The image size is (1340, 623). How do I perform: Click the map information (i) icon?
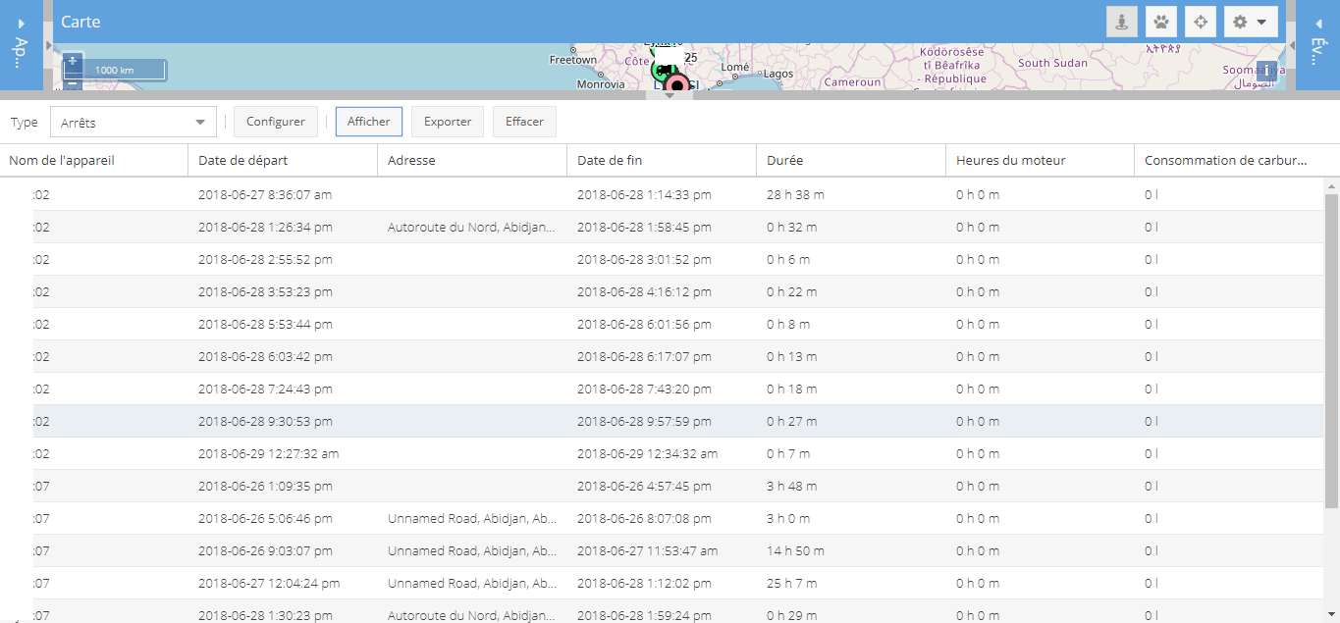pyautogui.click(x=1265, y=70)
